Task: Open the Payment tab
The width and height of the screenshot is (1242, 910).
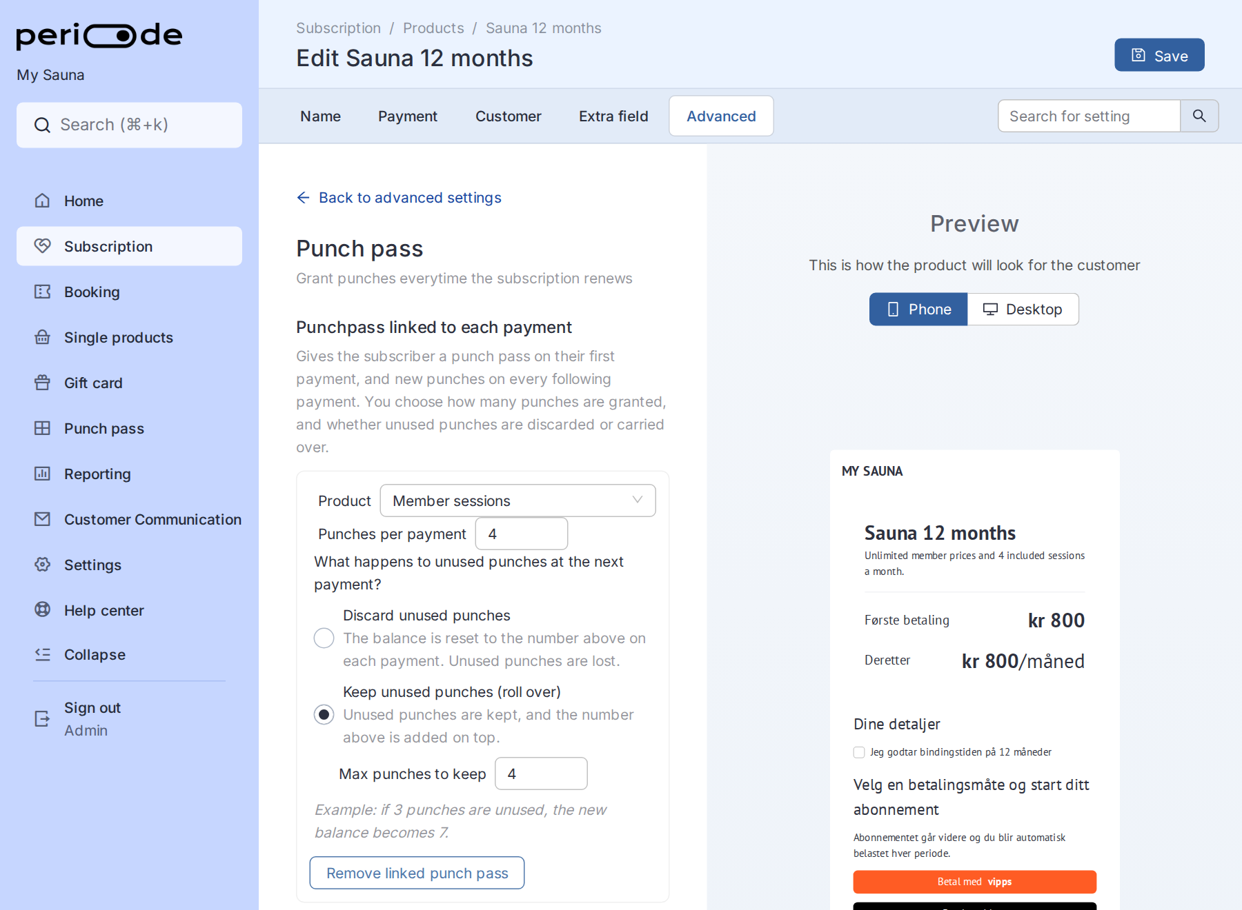Action: [x=407, y=116]
